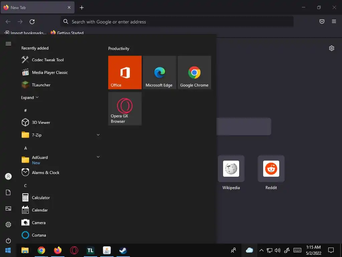Go forward in Firefox

20,22
